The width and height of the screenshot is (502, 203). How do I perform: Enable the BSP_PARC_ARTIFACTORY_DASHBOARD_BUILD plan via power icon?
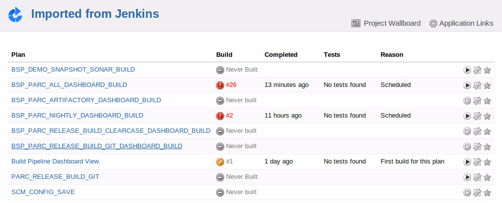(x=467, y=101)
